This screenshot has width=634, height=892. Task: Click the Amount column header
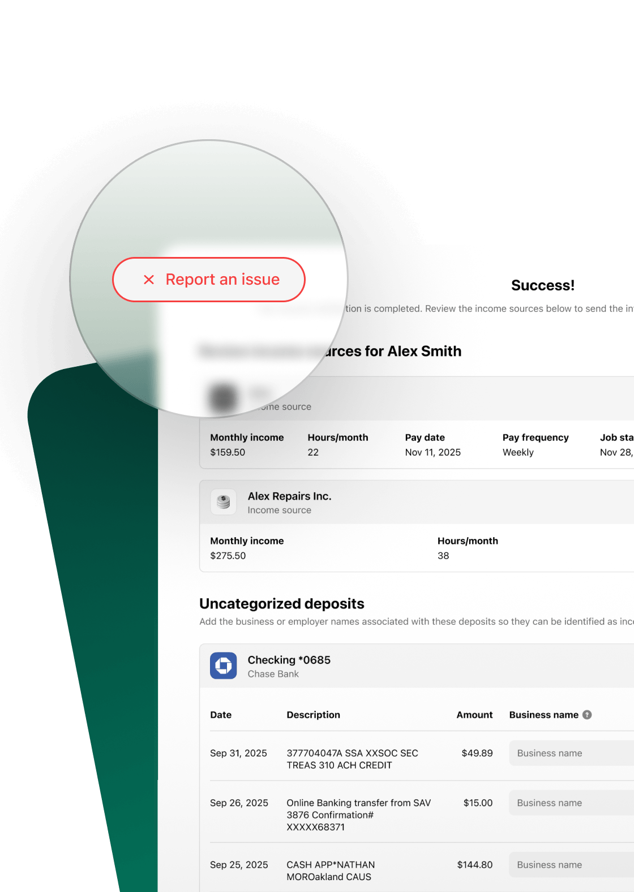(x=474, y=715)
